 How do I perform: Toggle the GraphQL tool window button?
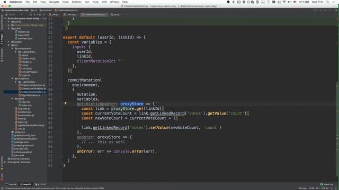(x=26, y=184)
